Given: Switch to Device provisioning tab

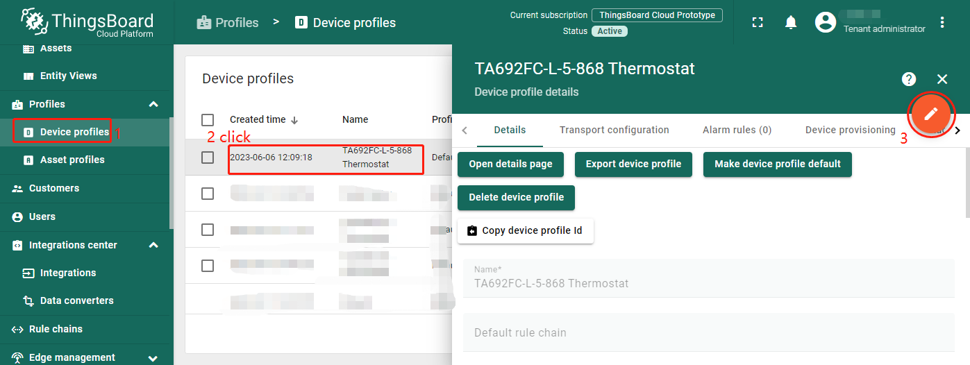Looking at the screenshot, I should [851, 130].
